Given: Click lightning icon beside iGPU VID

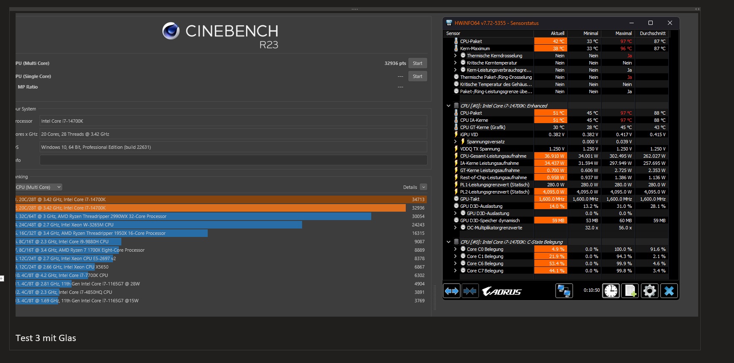Looking at the screenshot, I should pyautogui.click(x=456, y=134).
